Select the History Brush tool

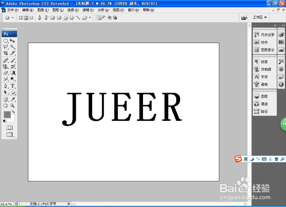point(12,67)
